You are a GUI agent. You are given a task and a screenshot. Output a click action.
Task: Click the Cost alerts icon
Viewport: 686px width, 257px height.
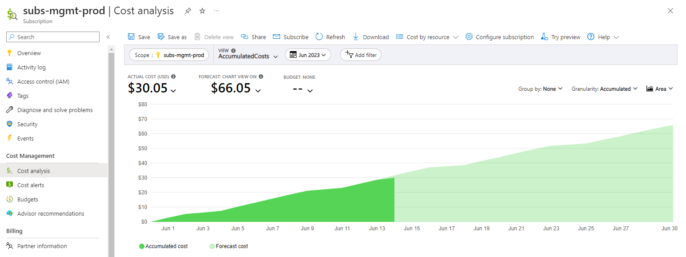point(9,185)
